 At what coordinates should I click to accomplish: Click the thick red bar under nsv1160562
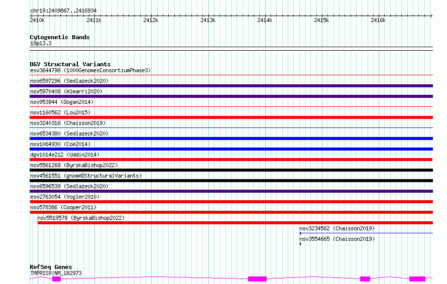(x=231, y=117)
